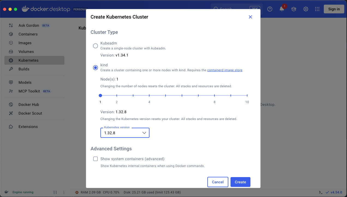This screenshot has width=347, height=197.
Task: Click the version v4.54.0 update indicator
Action: tap(334, 192)
